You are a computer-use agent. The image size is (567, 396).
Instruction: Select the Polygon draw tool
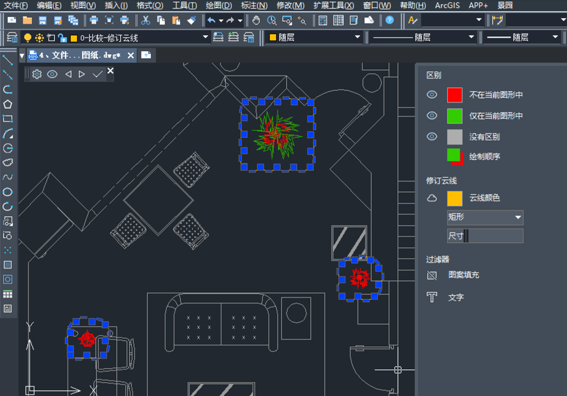click(8, 104)
